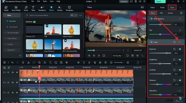Lock track 3 with its lock icon
This screenshot has width=186, height=103.
tap(8, 93)
